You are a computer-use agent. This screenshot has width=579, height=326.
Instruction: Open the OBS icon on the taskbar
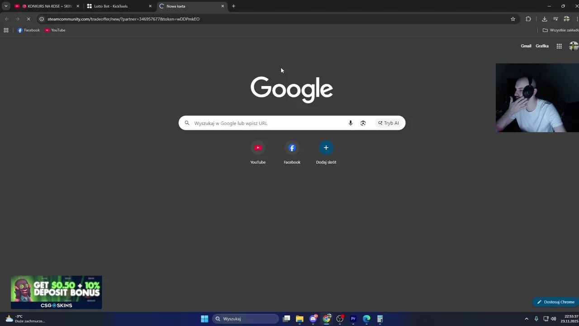click(340, 319)
